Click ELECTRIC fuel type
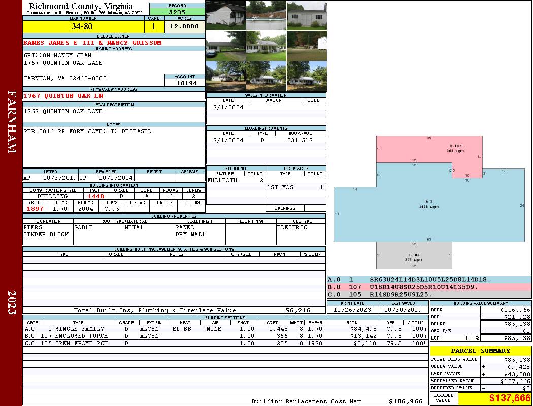The image size is (533, 406). [292, 228]
